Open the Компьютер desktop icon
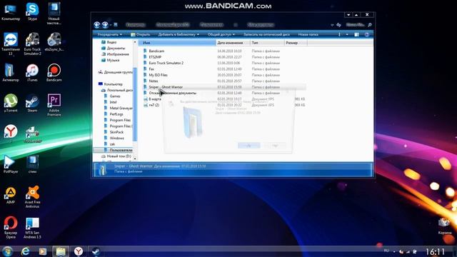 (11, 11)
